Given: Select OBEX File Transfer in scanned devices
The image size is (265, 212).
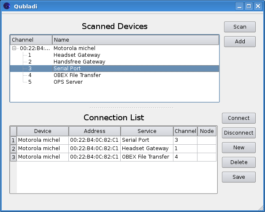Looking at the screenshot, I should 114,75.
